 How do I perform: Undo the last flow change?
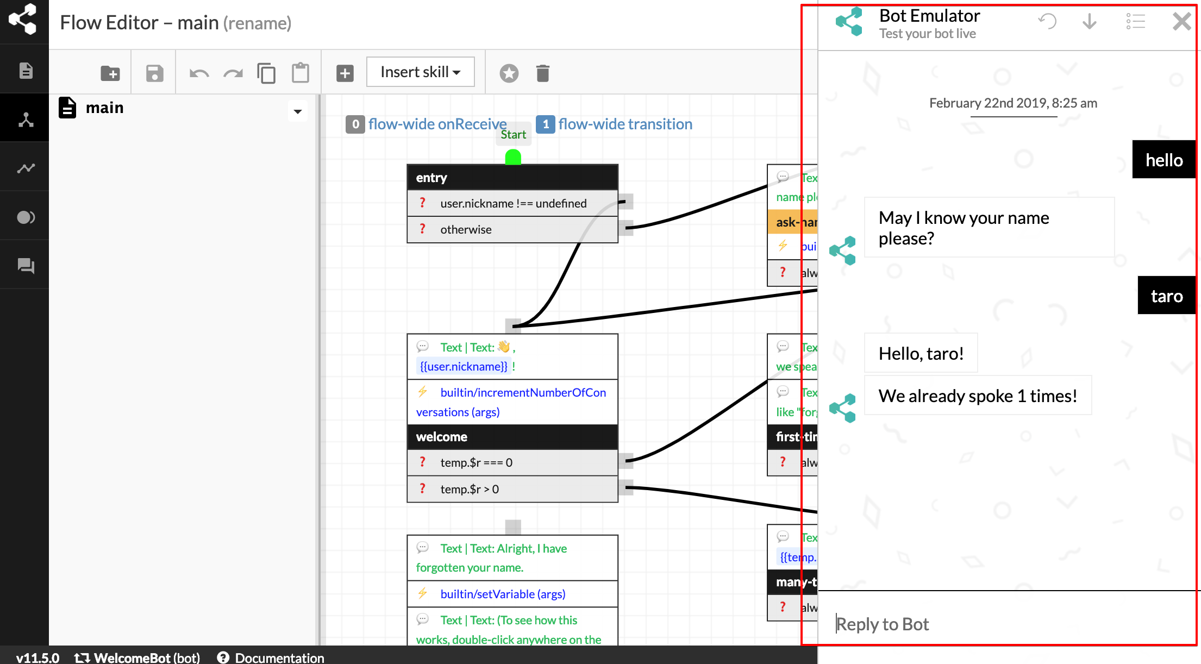coord(199,72)
